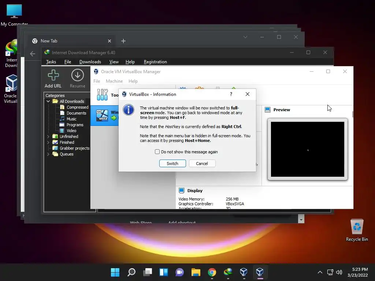Open the Internet Download Manager desktop shortcut
The width and height of the screenshot is (375, 281).
pos(11,54)
